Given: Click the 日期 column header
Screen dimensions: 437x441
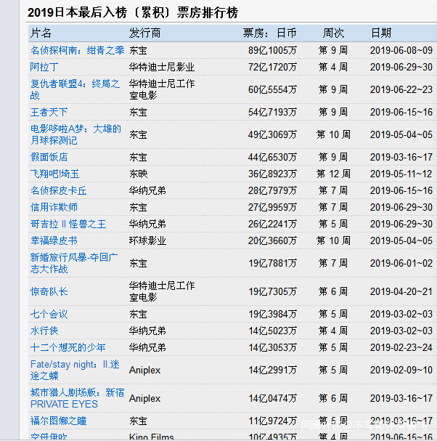Looking at the screenshot, I should [x=381, y=33].
